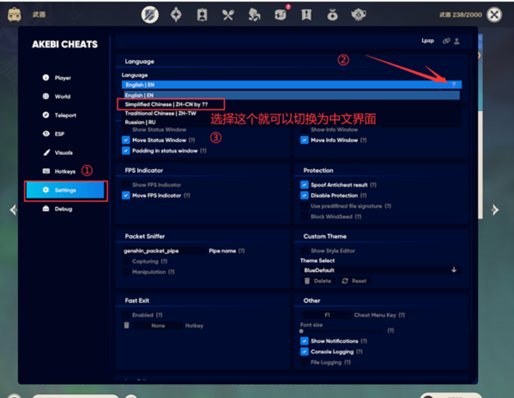Enable the Fast Exit Enabled checkbox
Screen dimensions: 514x398
click(x=126, y=314)
